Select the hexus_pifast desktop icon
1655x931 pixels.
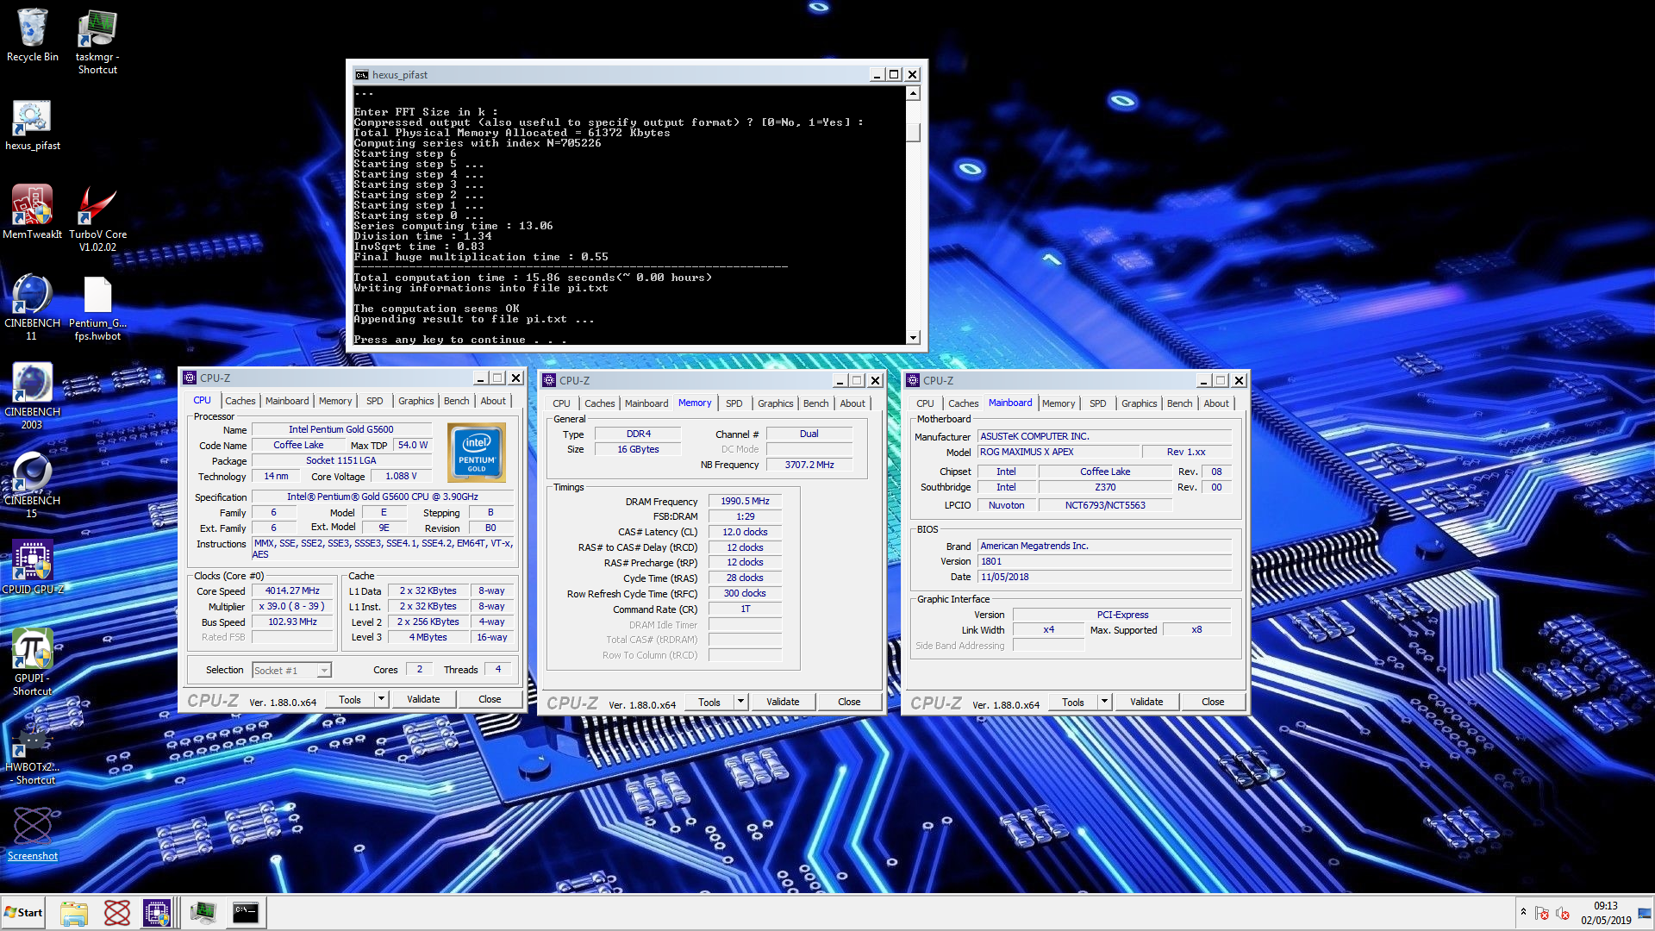pos(32,125)
